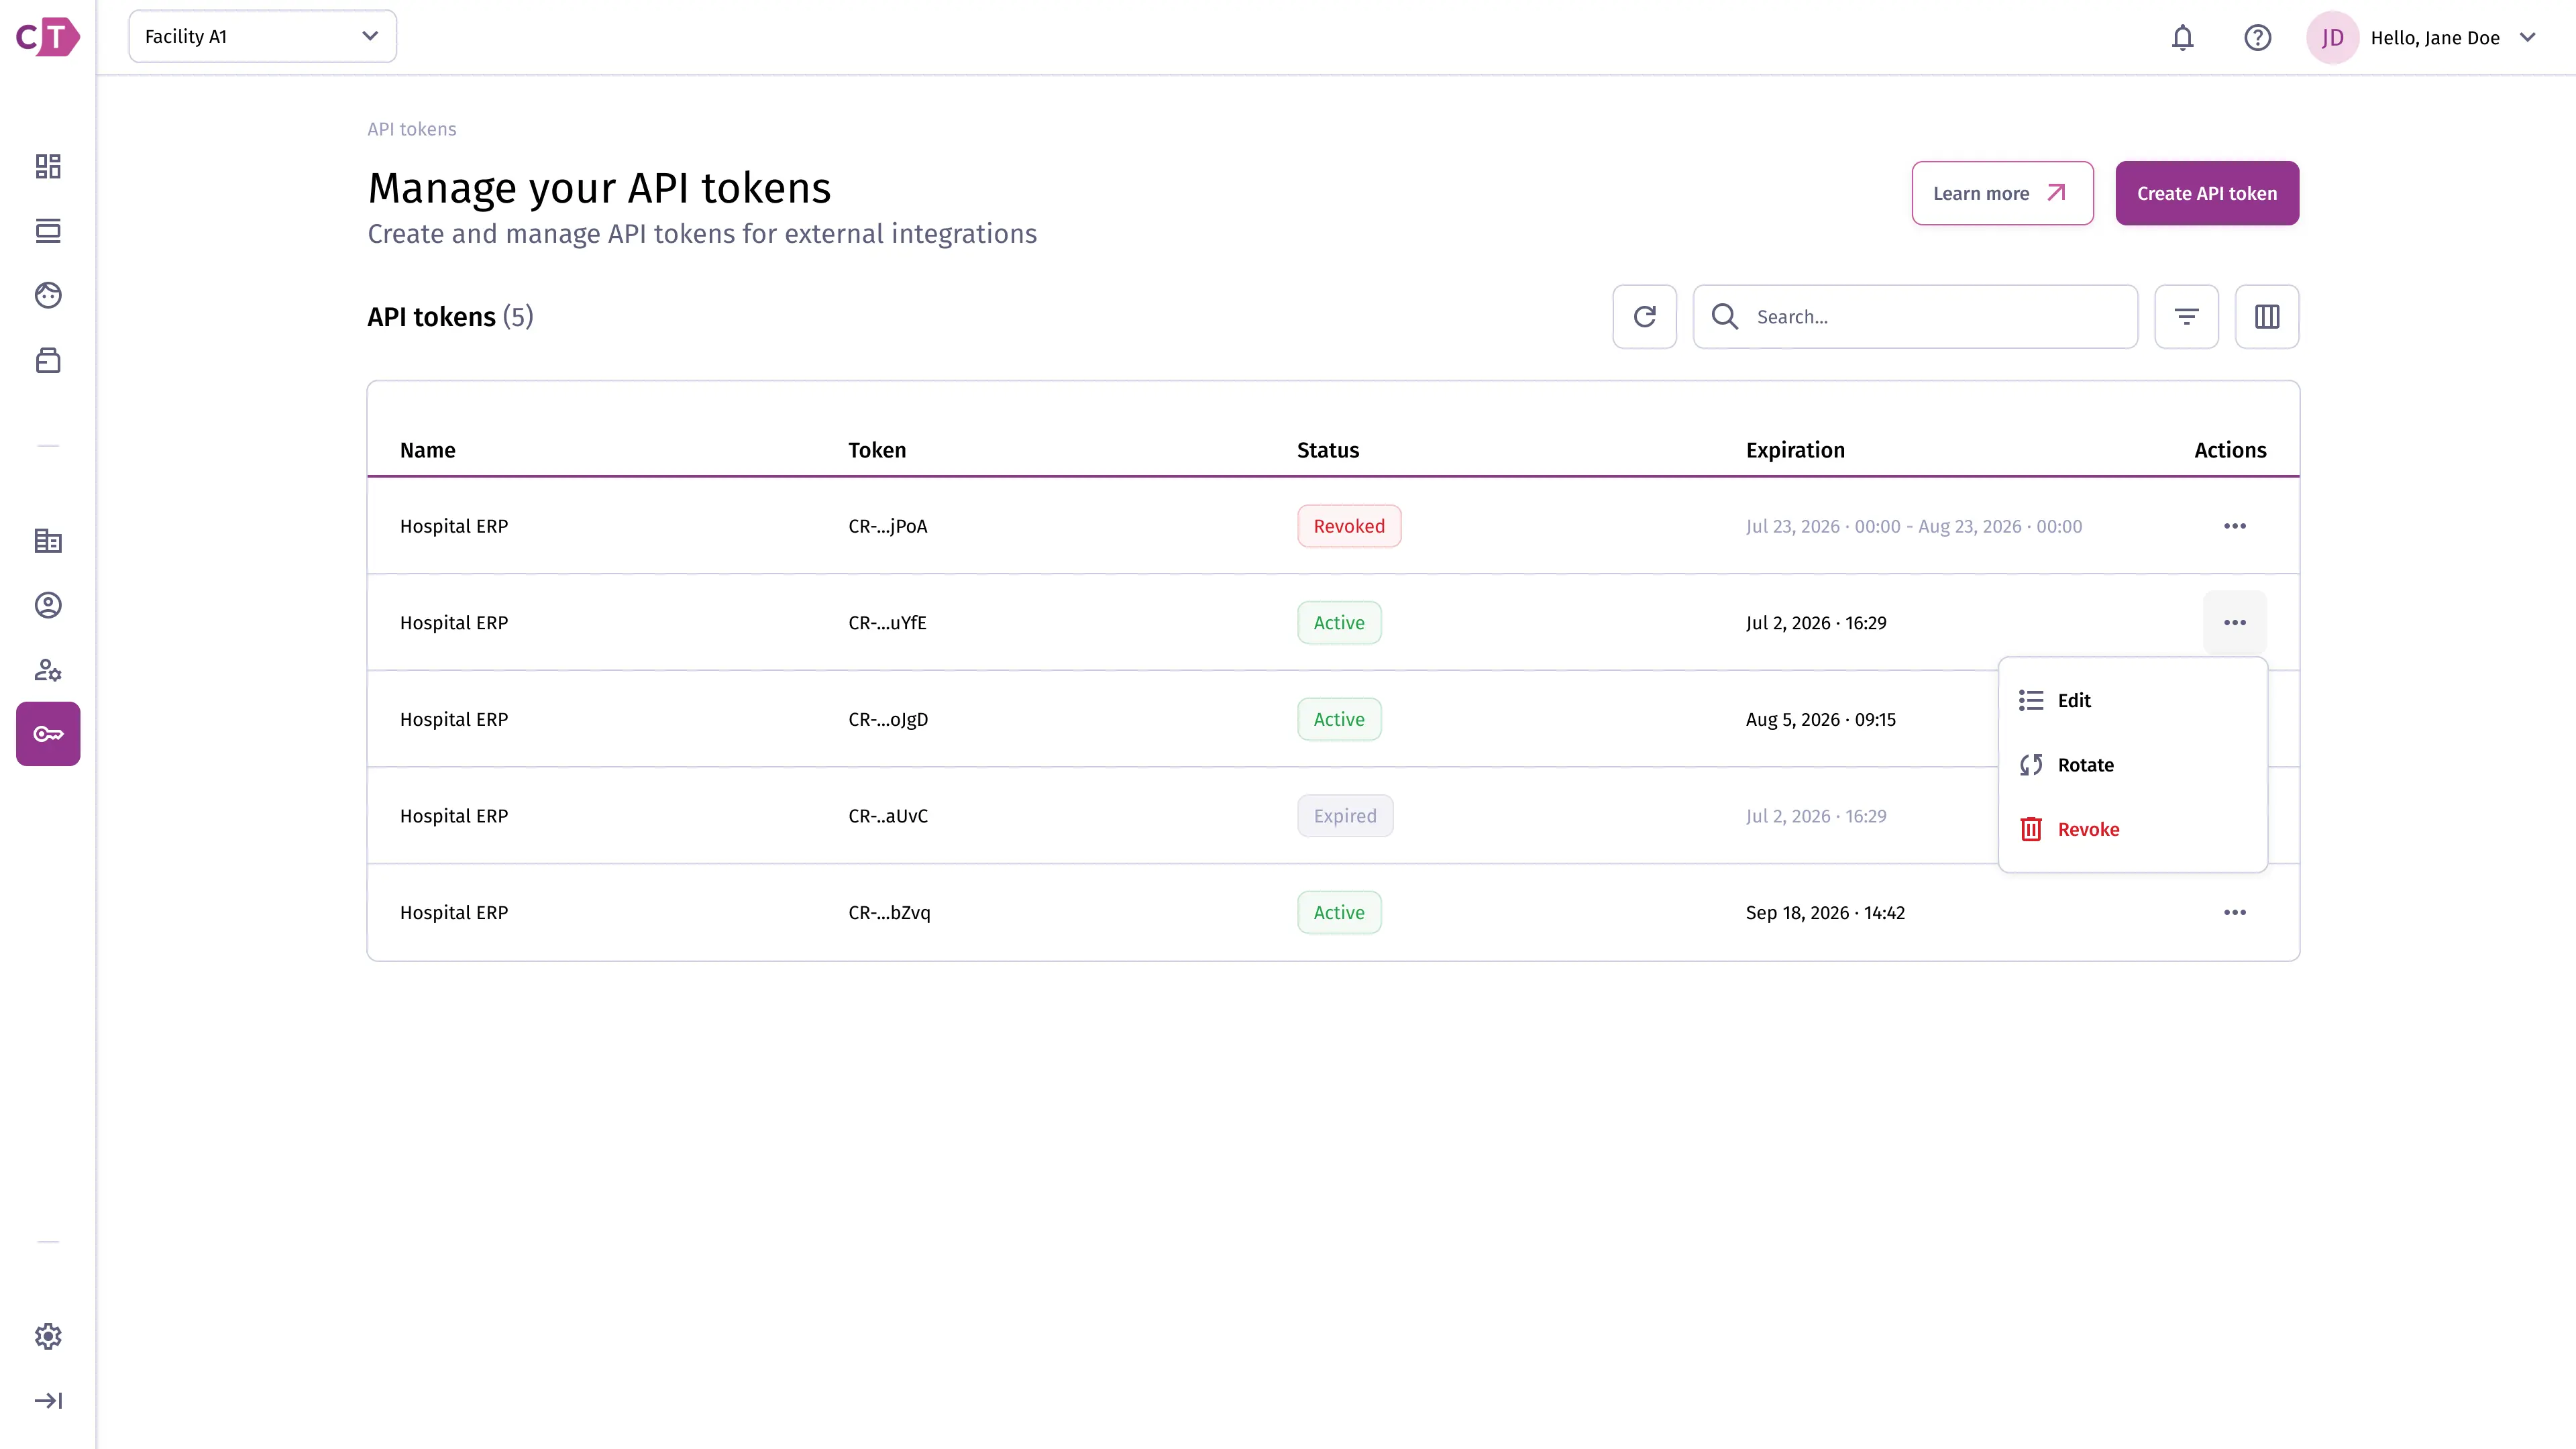Open the facilities building sidebar icon
This screenshot has width=2576, height=1449.
(x=48, y=541)
